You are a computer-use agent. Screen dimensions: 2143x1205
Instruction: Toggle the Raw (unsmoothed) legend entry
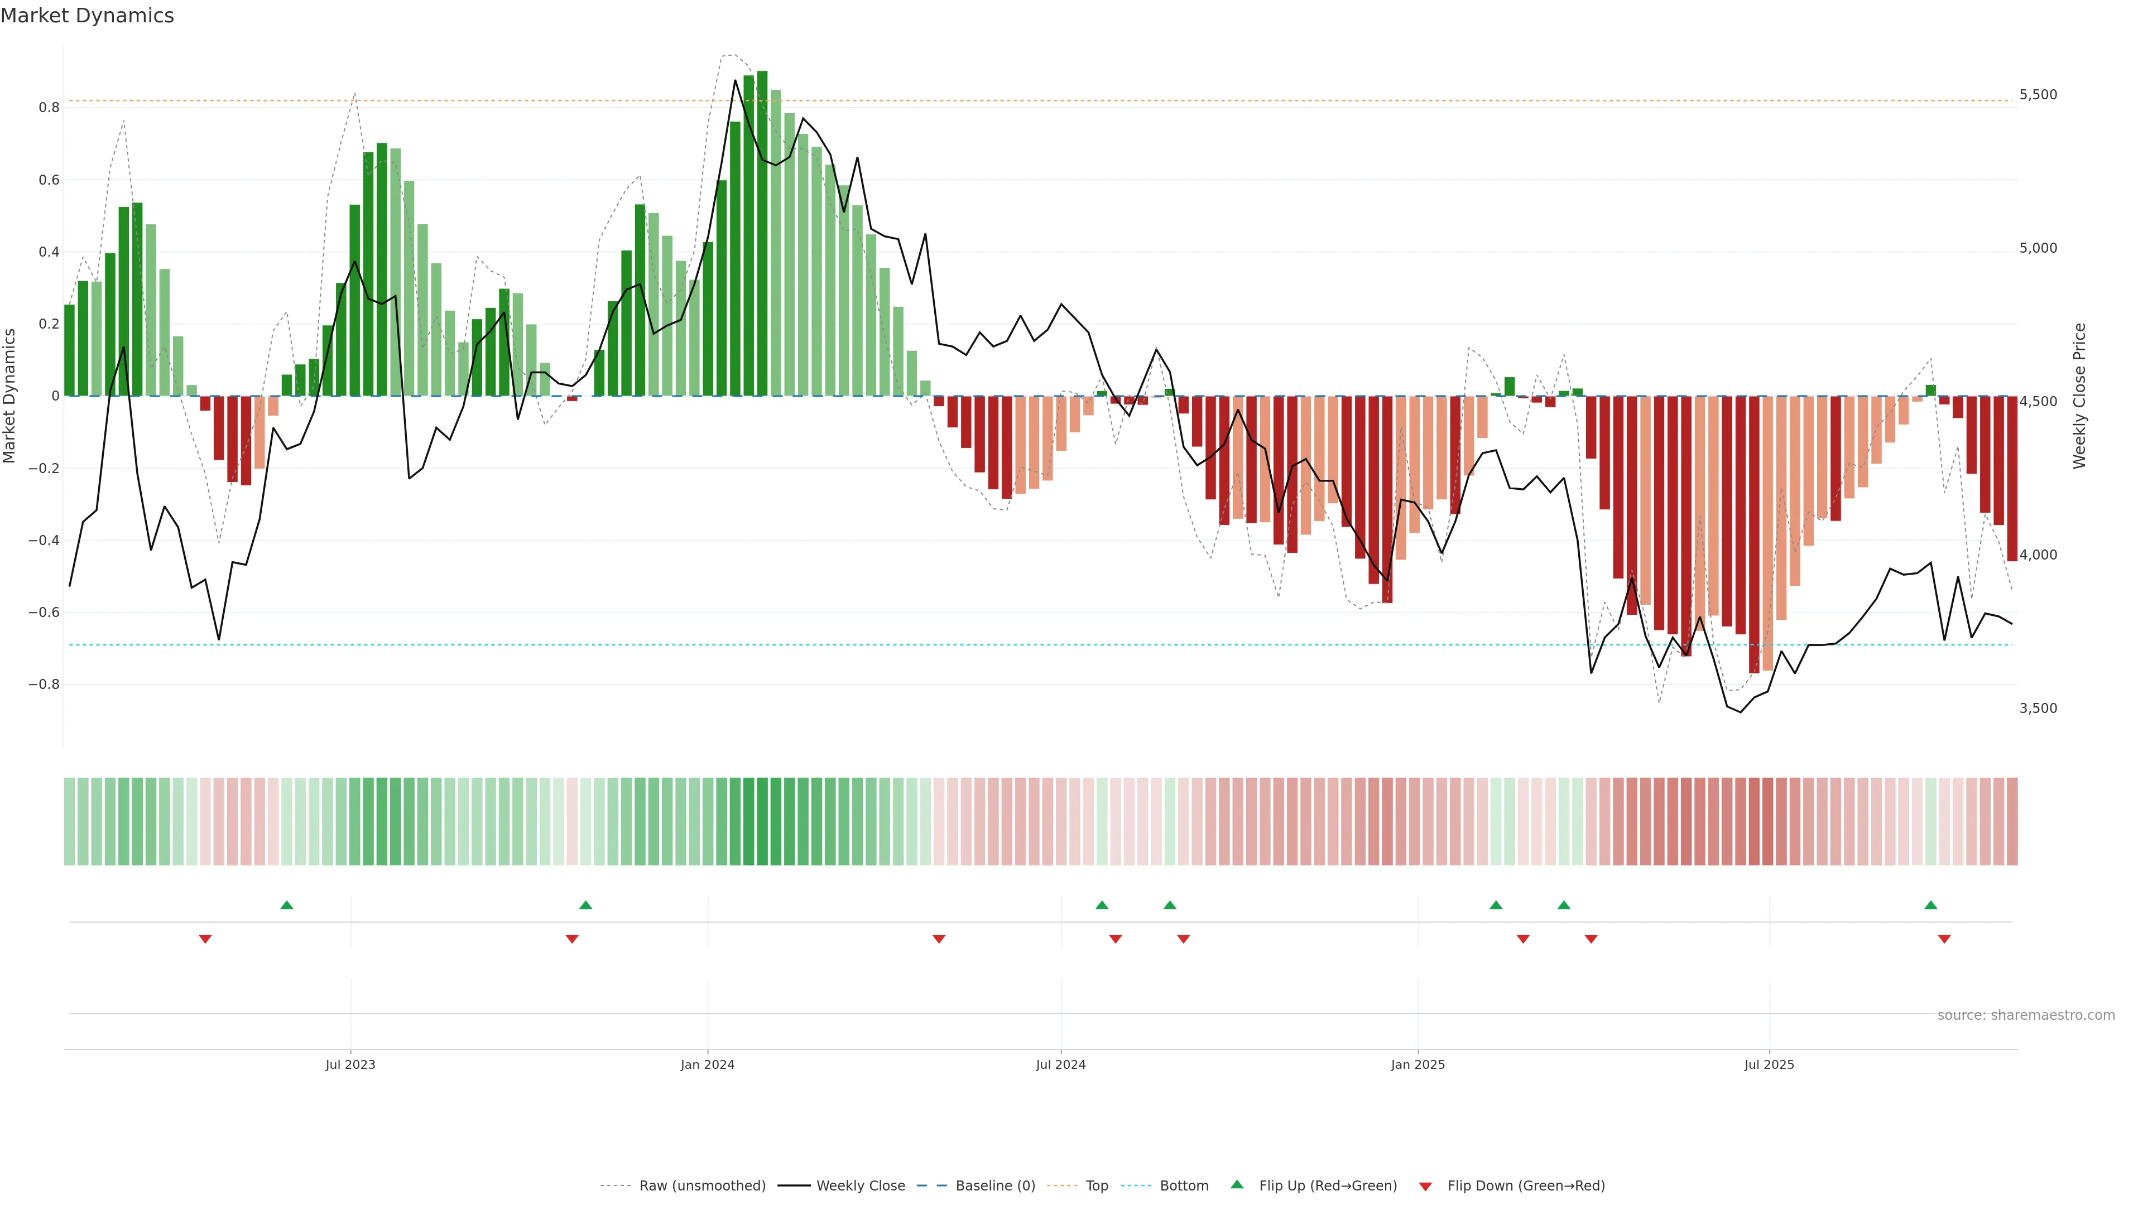702,1186
